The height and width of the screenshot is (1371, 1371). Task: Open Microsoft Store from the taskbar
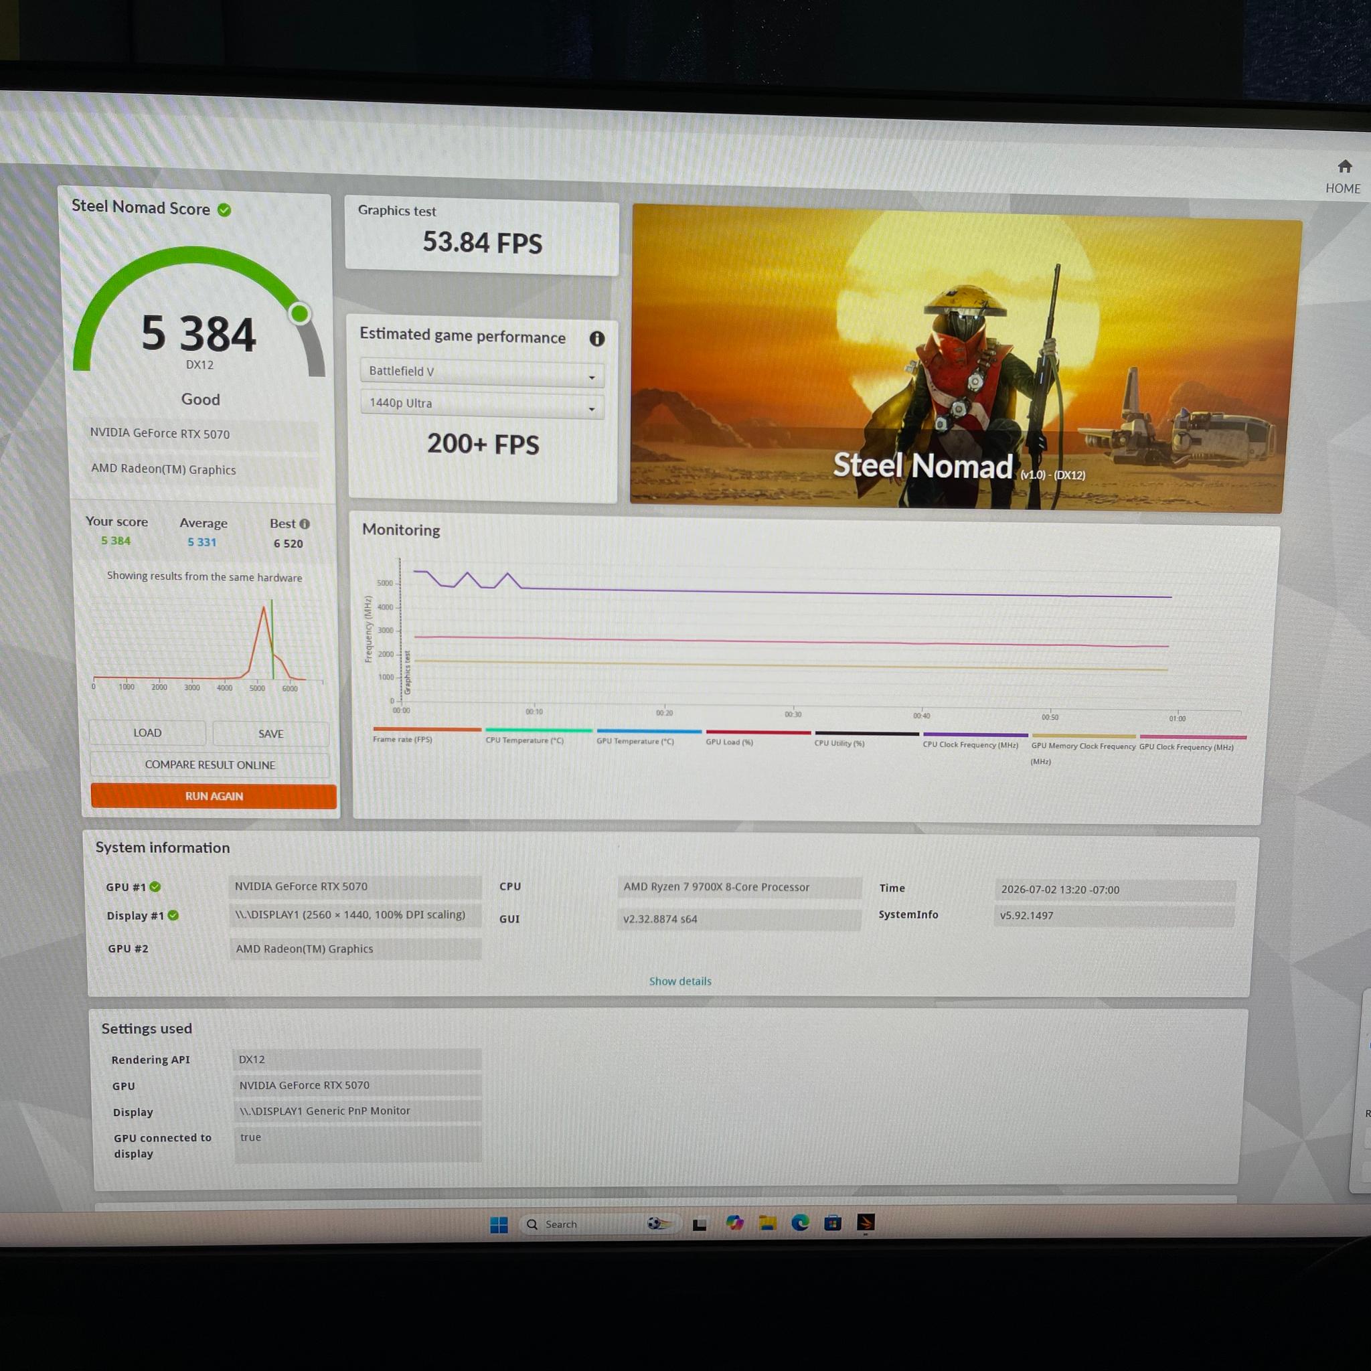[x=833, y=1222]
